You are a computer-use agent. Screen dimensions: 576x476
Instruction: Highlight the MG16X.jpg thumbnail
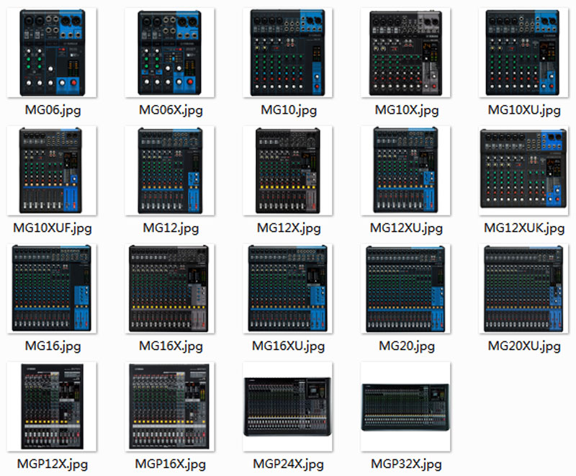coord(170,289)
